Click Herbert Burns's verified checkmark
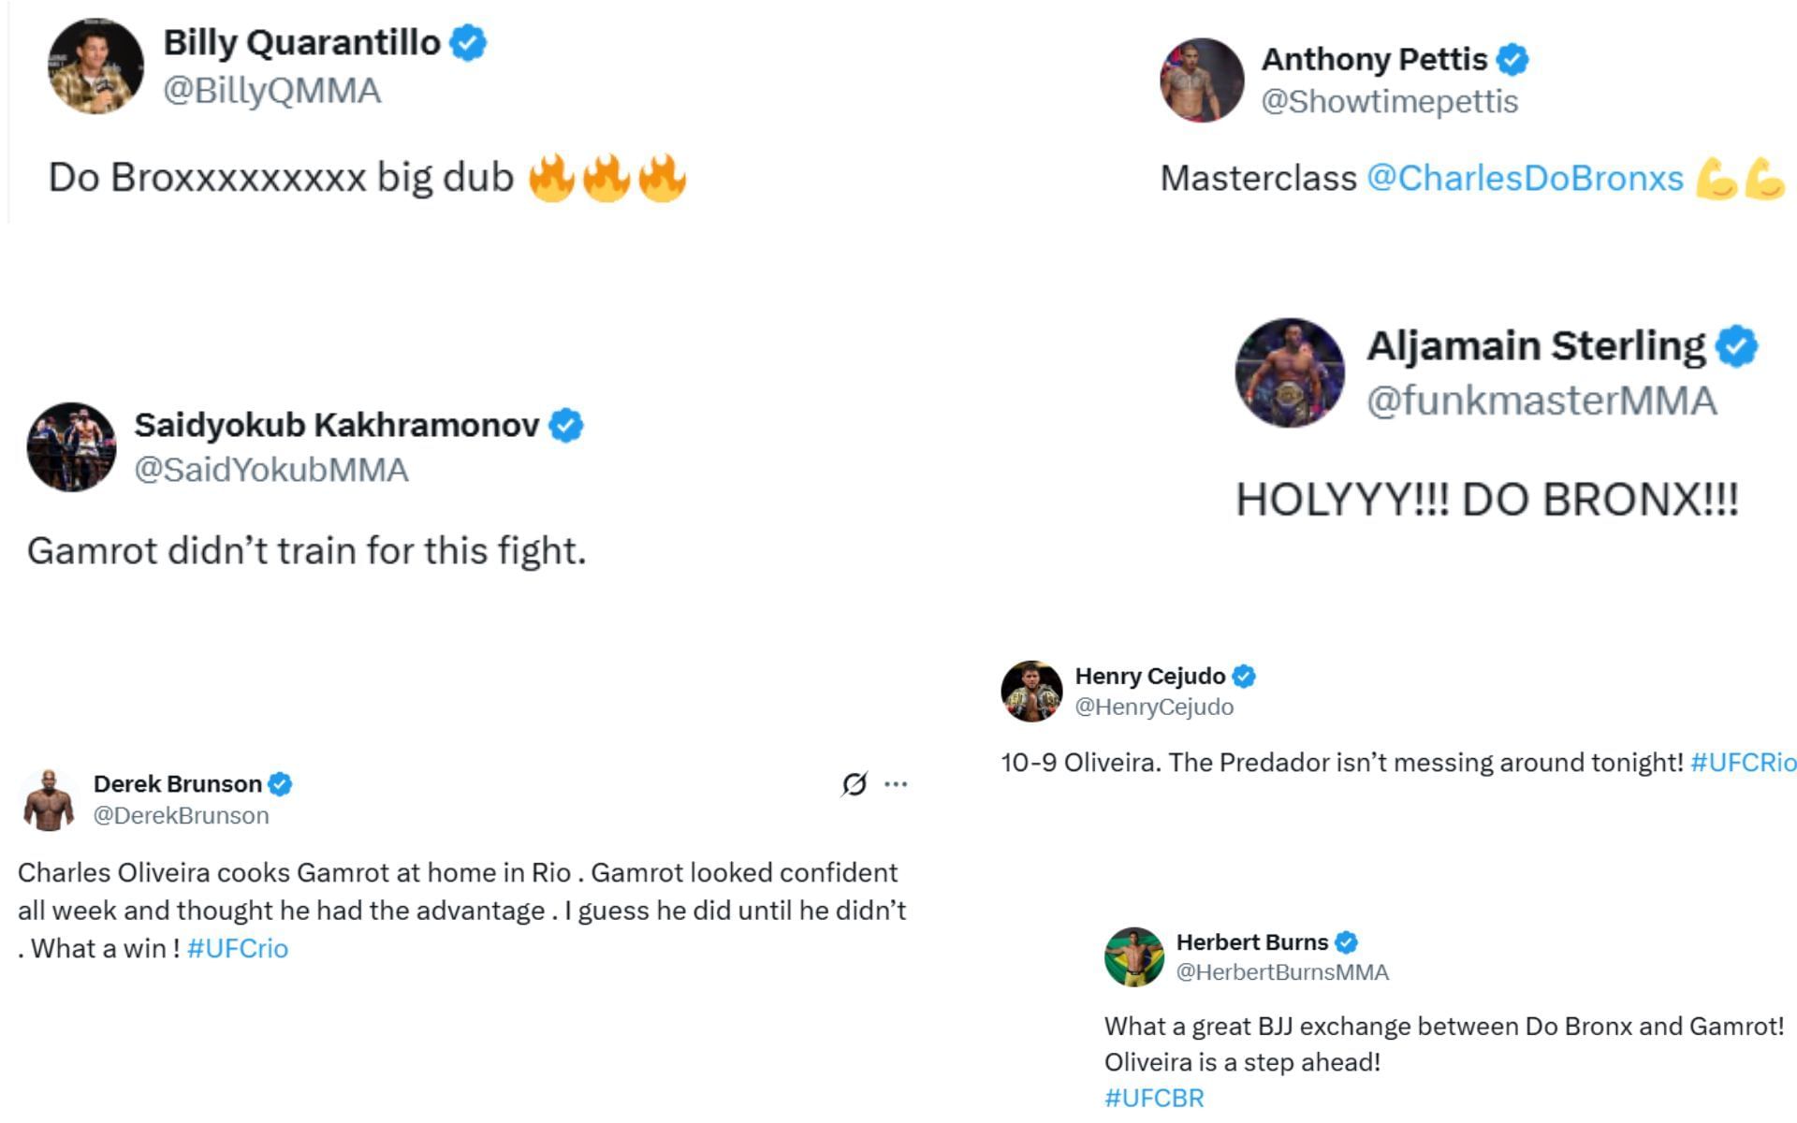The width and height of the screenshot is (1797, 1123). coord(1347,942)
